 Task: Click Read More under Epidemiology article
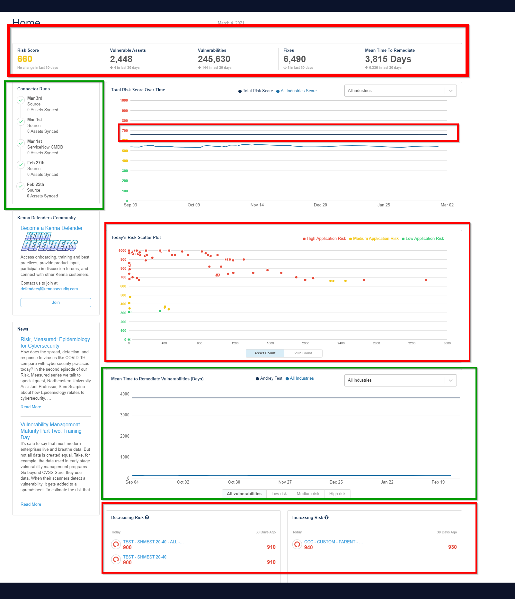[31, 407]
